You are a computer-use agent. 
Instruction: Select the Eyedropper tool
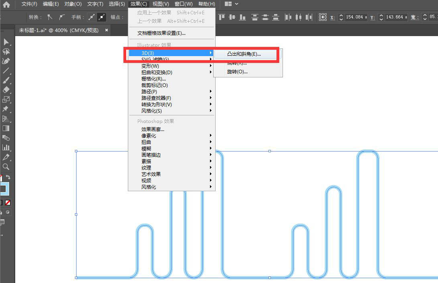[x=6, y=157]
